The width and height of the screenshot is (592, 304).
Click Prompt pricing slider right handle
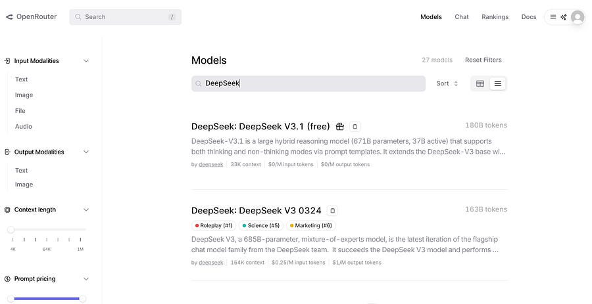point(83,299)
